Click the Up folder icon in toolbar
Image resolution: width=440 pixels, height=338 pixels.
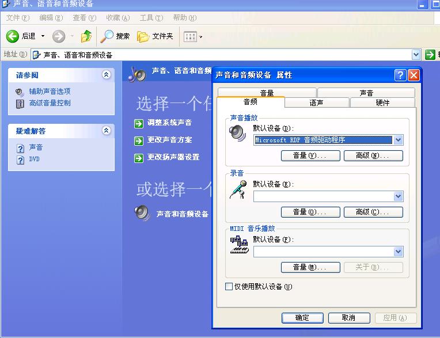click(86, 36)
